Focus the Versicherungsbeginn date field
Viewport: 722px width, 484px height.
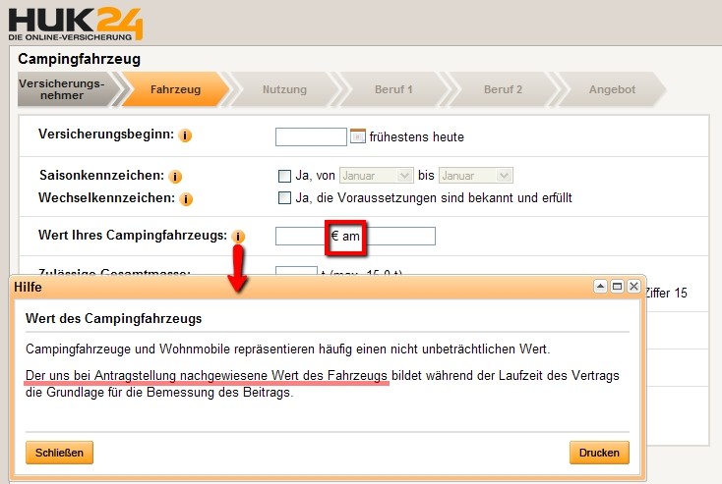click(x=311, y=137)
